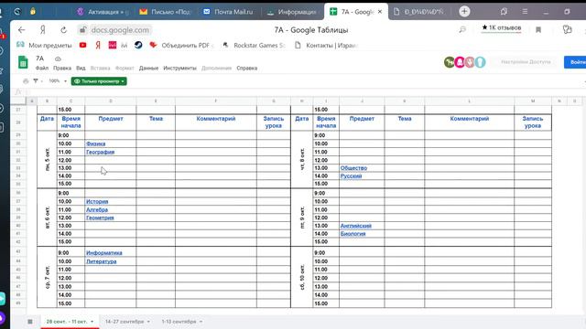Click the Yandex 'Я' home button
The width and height of the screenshot is (586, 329).
coord(43,30)
